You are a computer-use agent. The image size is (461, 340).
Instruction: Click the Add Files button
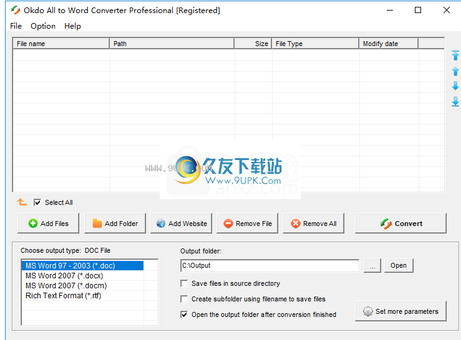click(x=48, y=224)
